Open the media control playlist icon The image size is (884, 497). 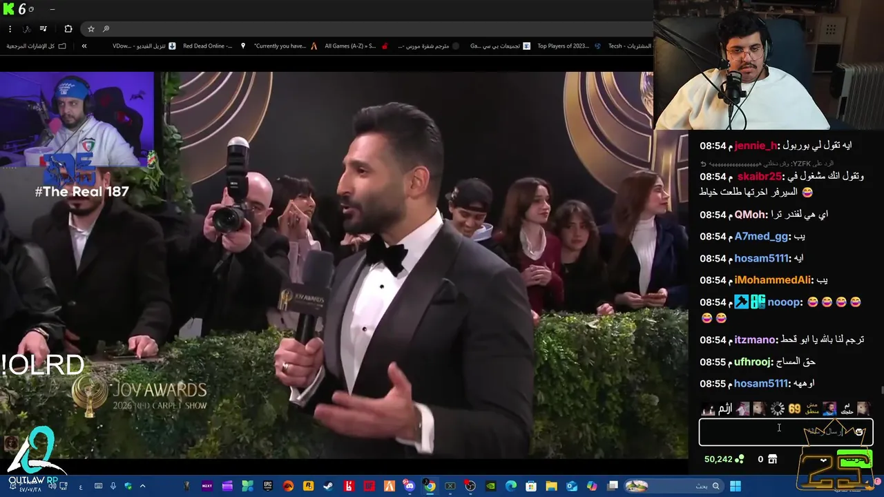[x=43, y=29]
